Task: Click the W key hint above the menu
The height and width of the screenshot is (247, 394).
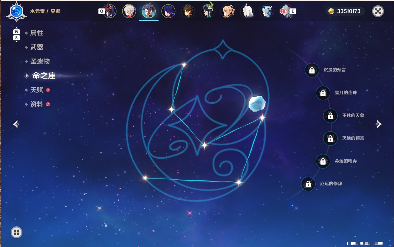Action: click(16, 32)
